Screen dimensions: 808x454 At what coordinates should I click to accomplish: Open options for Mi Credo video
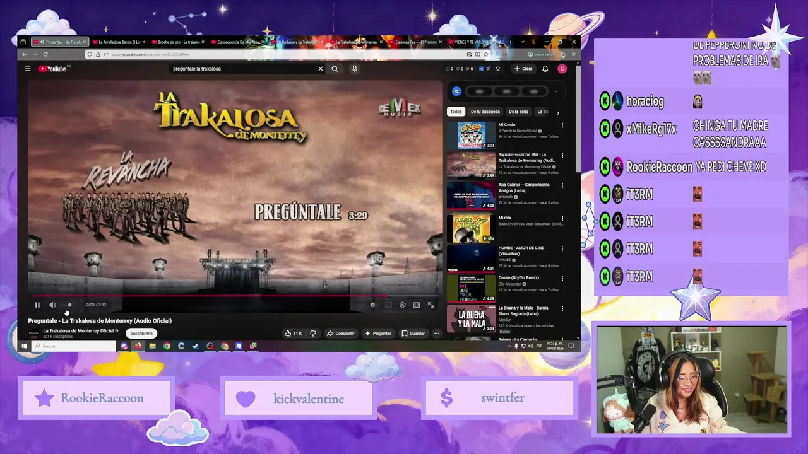pos(562,125)
